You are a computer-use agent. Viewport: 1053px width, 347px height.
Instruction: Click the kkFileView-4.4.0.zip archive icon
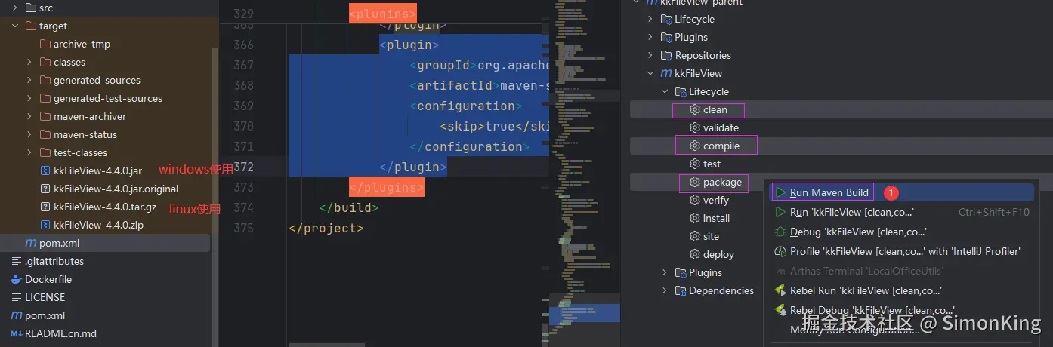pos(45,225)
